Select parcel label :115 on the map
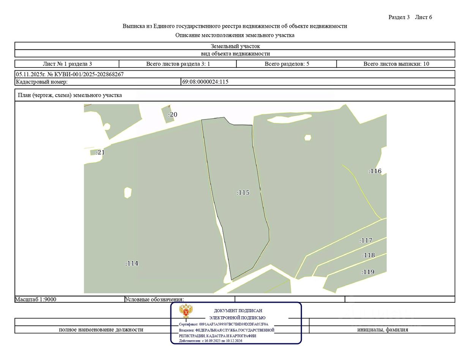Viewport: 470px width, 363px height. coord(243,193)
